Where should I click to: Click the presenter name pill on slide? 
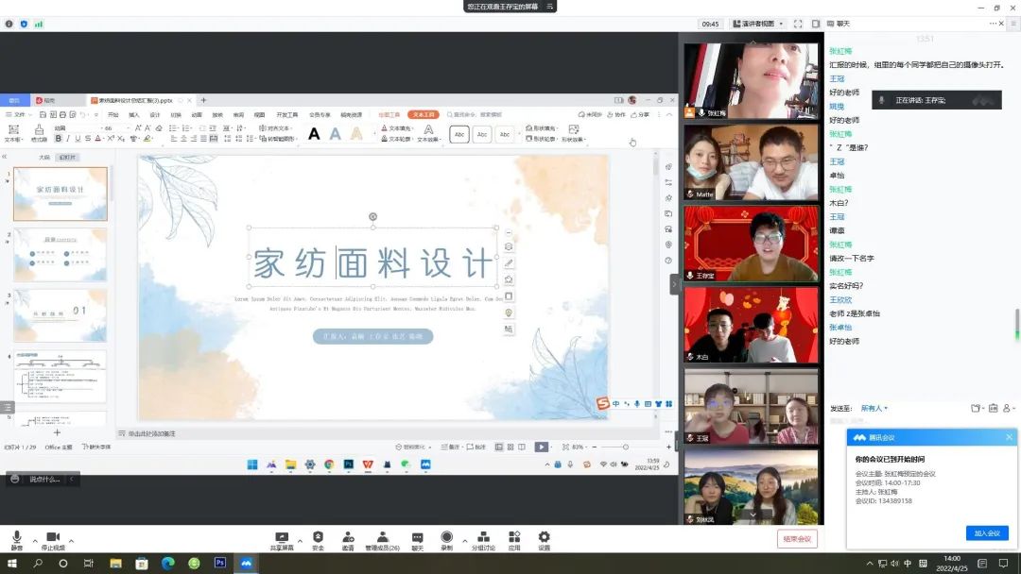click(x=372, y=336)
